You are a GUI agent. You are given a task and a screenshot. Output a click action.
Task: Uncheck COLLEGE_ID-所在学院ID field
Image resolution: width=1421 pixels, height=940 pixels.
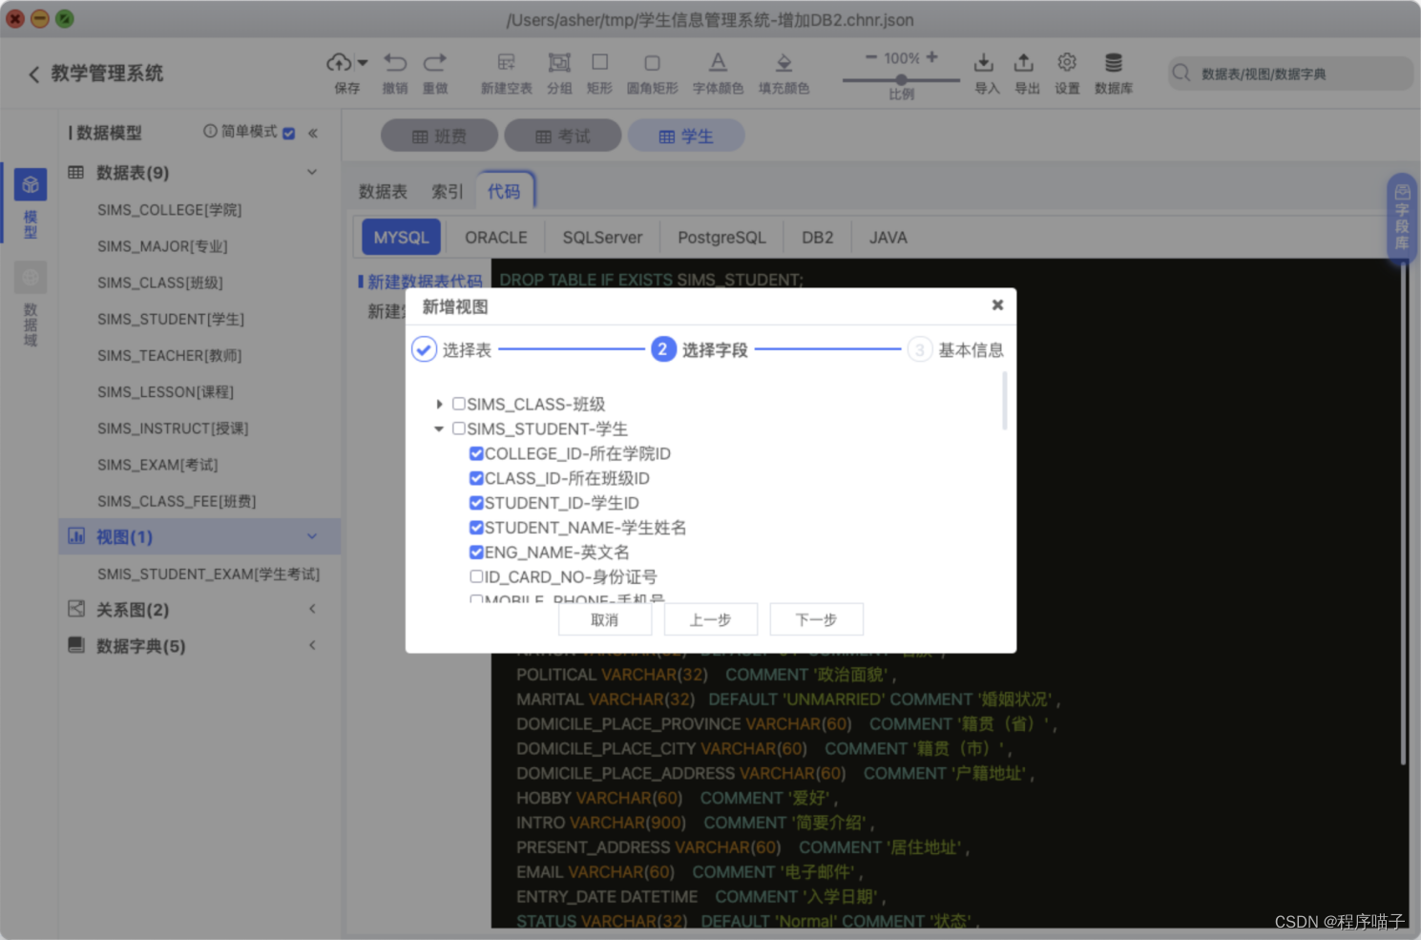(476, 453)
